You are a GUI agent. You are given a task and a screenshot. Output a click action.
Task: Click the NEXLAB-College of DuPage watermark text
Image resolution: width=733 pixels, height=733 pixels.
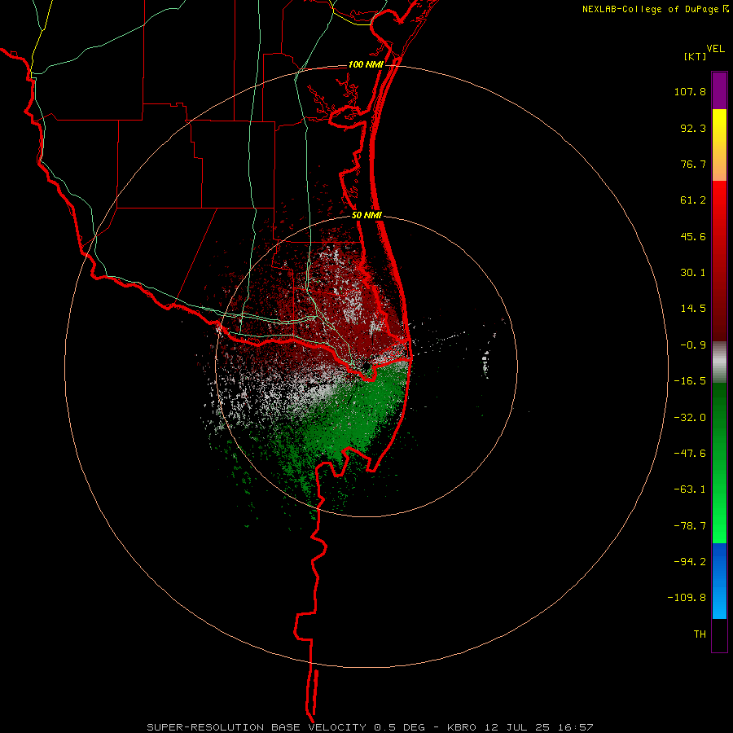pyautogui.click(x=655, y=9)
